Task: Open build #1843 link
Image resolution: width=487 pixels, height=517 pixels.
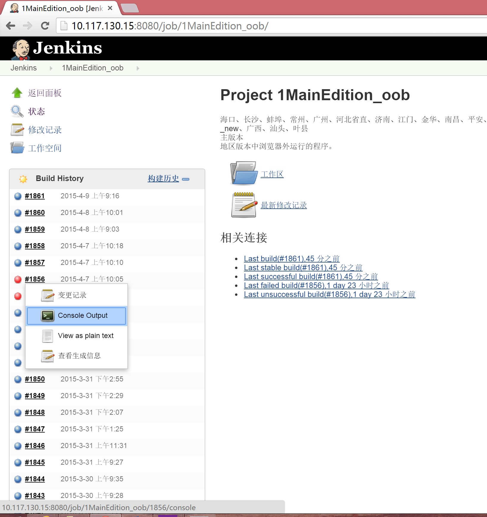Action: 35,496
